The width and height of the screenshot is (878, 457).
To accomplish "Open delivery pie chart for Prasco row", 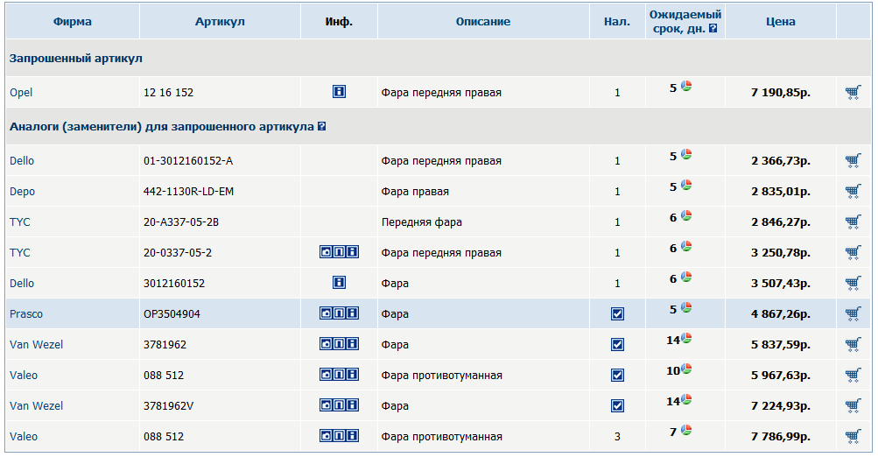I will click(686, 308).
